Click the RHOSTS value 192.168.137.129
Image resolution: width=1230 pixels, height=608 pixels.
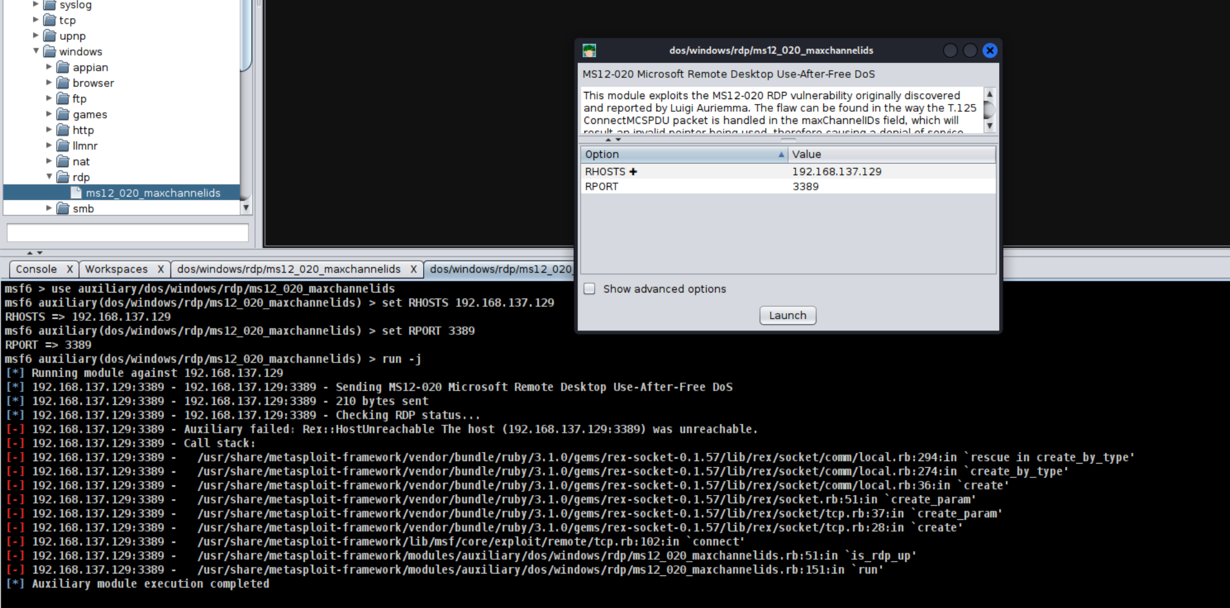[837, 172]
